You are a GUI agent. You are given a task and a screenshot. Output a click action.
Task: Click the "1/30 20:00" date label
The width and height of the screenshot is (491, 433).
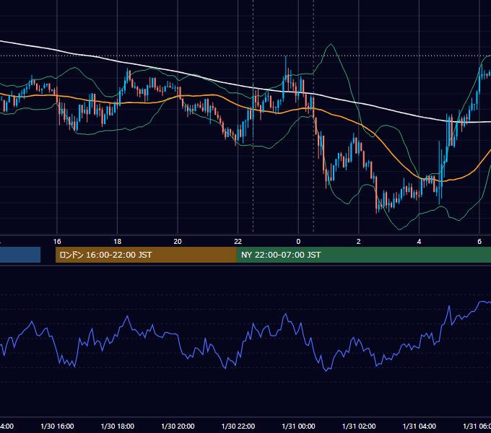(178, 427)
